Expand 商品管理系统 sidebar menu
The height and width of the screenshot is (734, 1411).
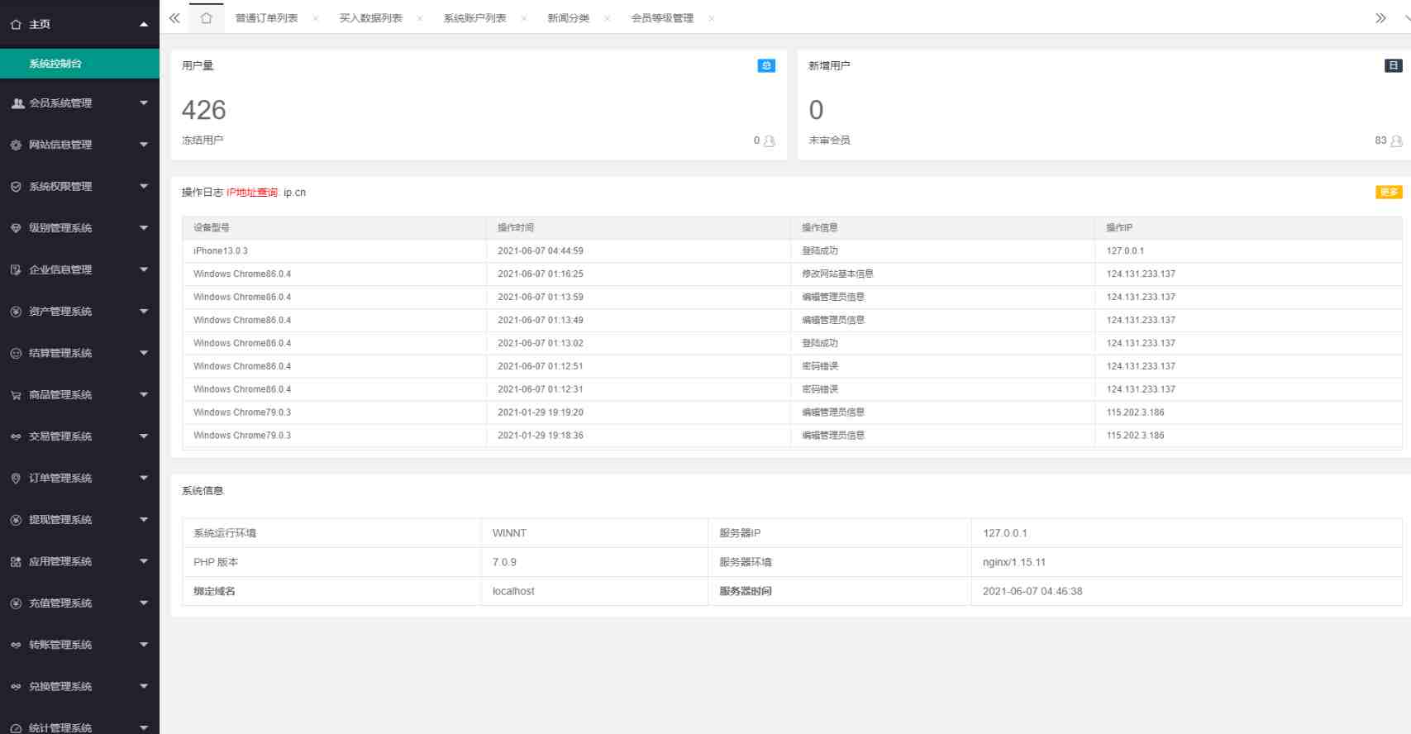click(x=79, y=395)
